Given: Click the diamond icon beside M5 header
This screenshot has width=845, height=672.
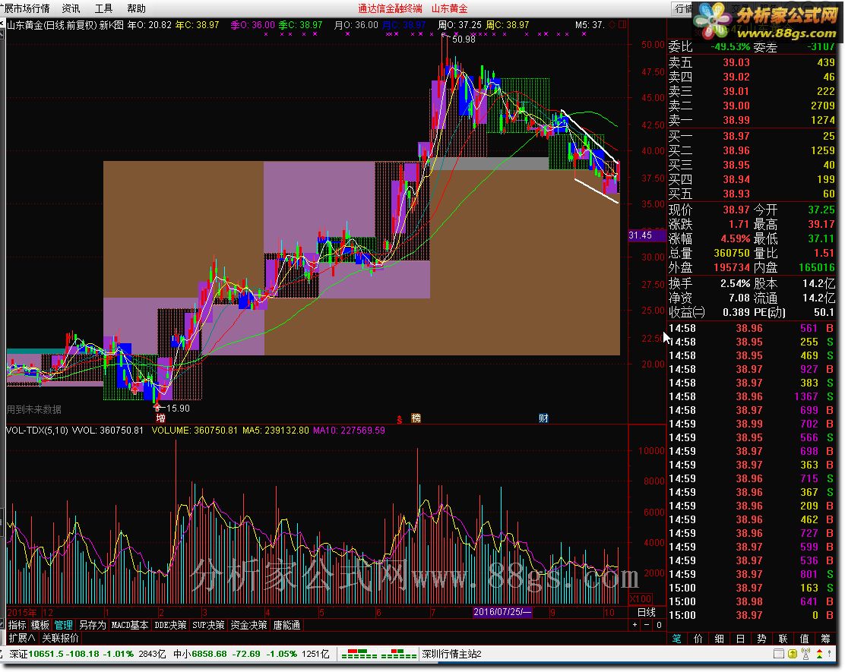Looking at the screenshot, I should [612, 25].
